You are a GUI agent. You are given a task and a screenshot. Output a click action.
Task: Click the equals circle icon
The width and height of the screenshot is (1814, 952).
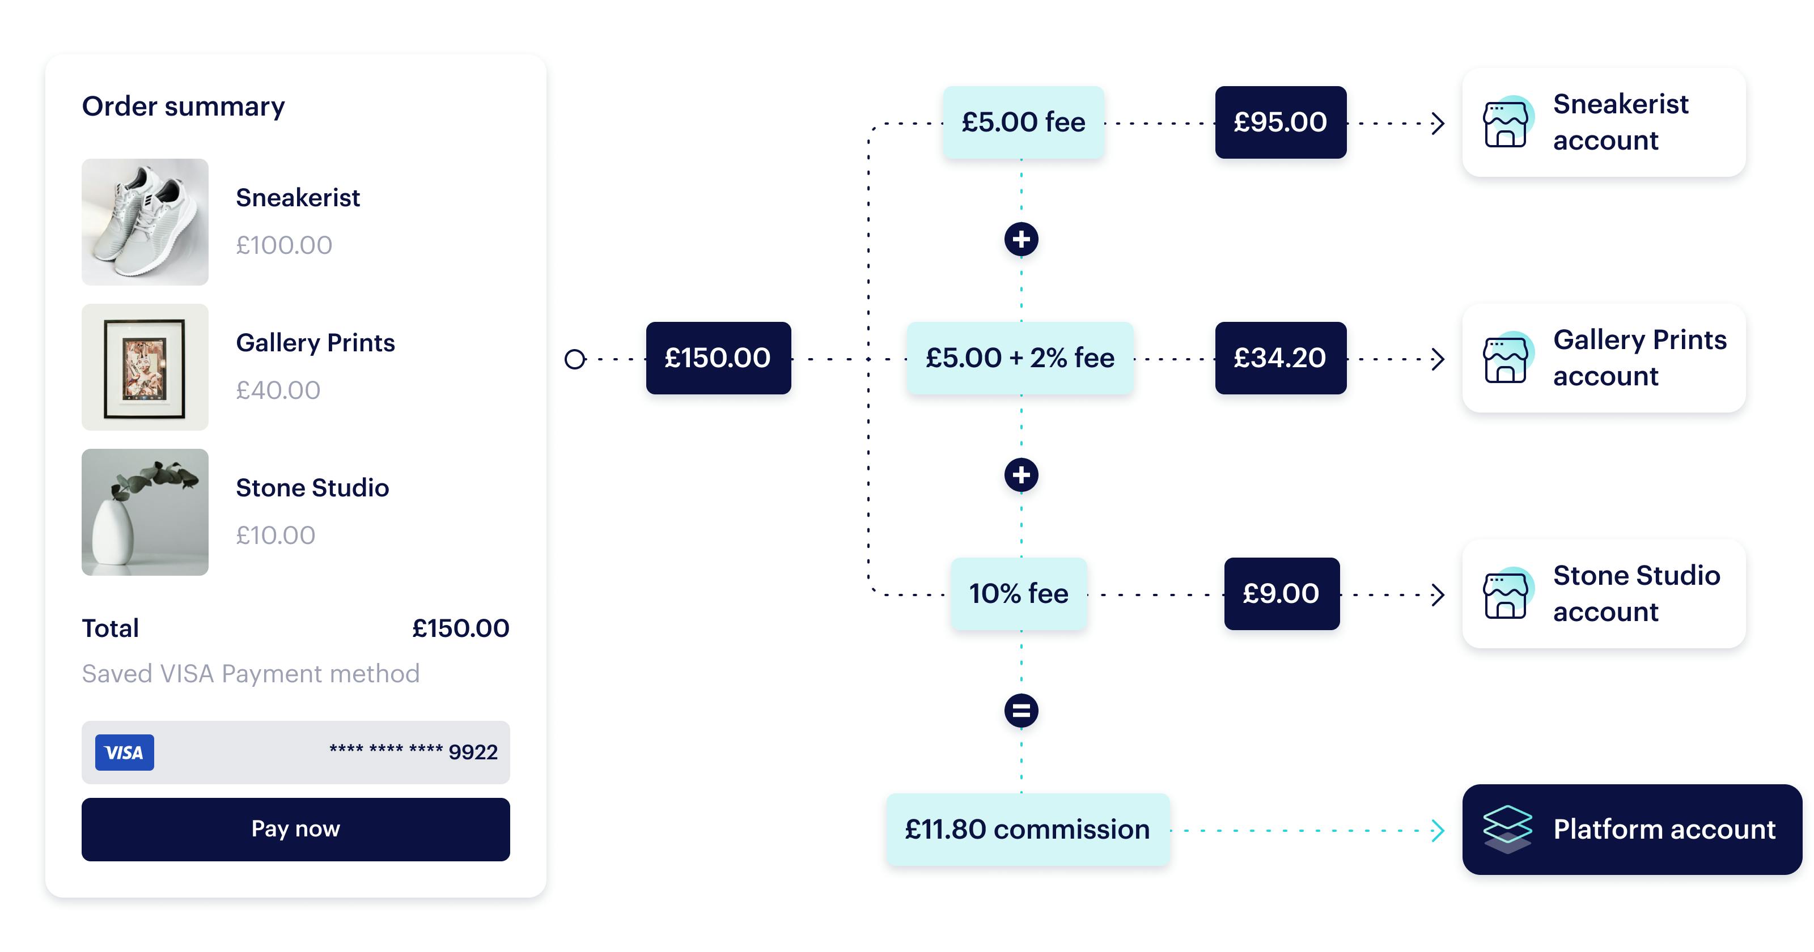coord(1021,711)
